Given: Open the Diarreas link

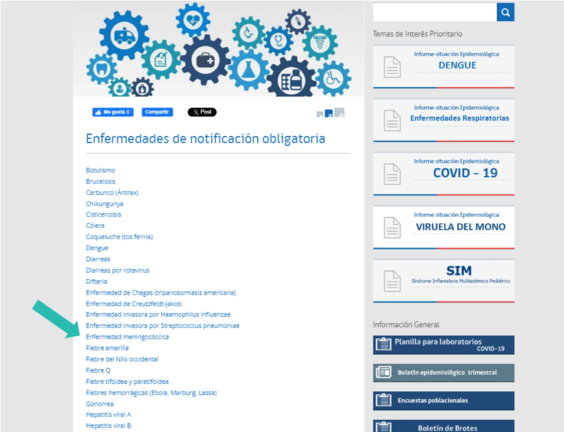Looking at the screenshot, I should (98, 259).
